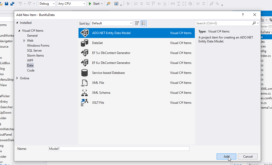The image size is (272, 165).
Task: Click the horizontal spacing icon
Action: (198, 4)
